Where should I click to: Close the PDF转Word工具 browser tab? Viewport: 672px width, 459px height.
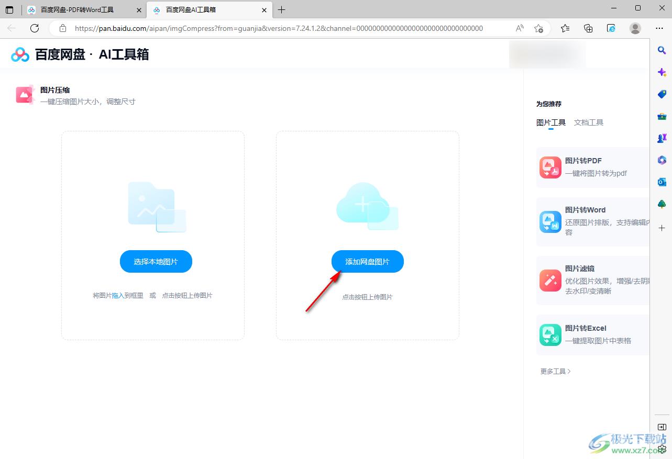click(139, 10)
